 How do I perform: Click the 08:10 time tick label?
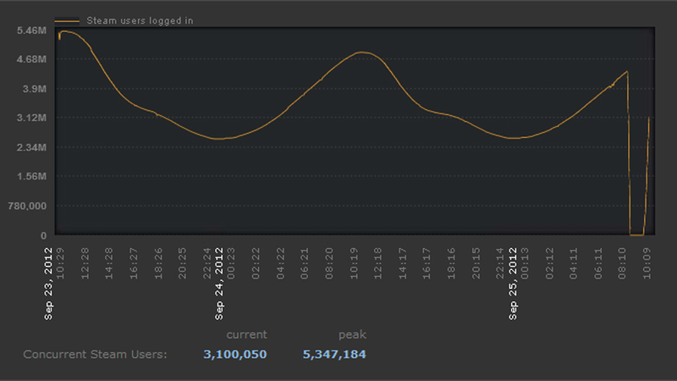tap(622, 263)
